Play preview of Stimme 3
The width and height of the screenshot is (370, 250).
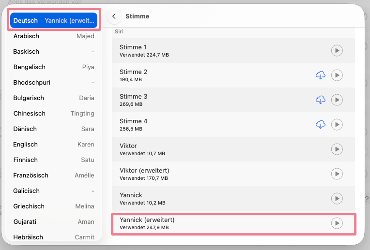(x=337, y=100)
